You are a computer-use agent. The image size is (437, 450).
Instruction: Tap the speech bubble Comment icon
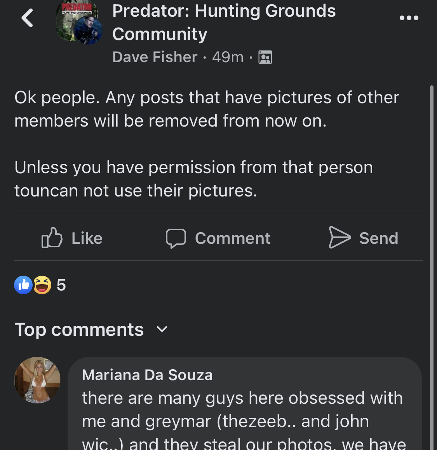[x=176, y=238]
